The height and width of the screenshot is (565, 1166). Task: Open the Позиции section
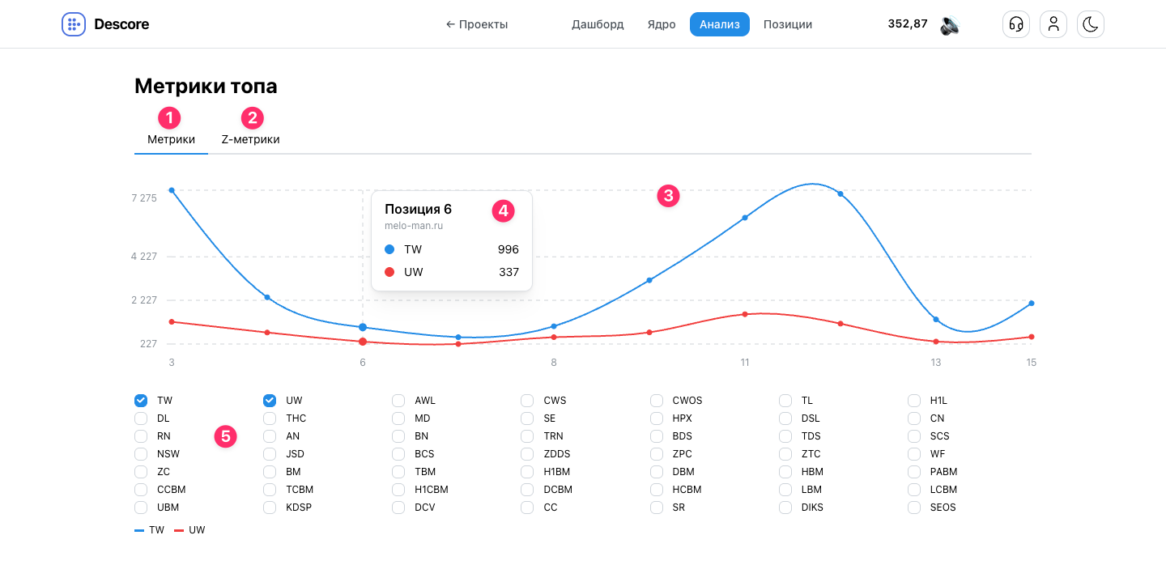[x=788, y=24]
